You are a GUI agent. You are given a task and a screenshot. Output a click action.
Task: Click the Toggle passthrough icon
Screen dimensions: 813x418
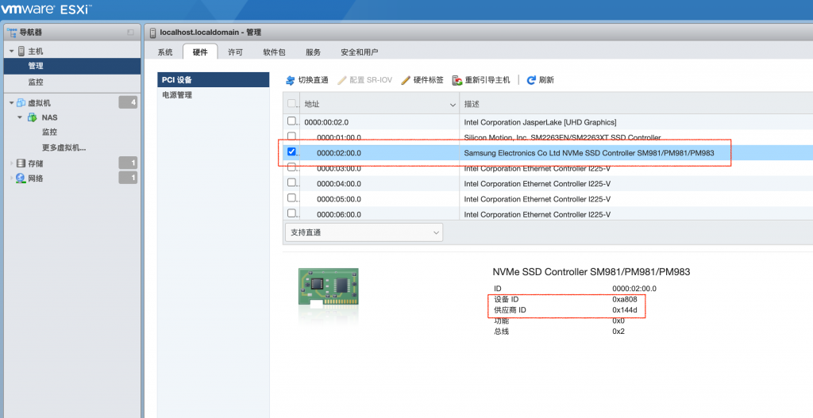coord(291,80)
